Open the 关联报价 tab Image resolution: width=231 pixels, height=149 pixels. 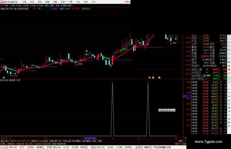[x=11, y=144]
